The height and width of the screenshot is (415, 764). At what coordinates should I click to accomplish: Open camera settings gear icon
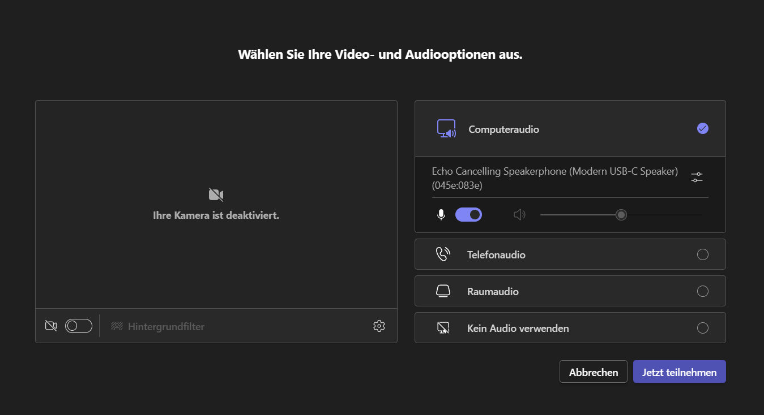[379, 326]
